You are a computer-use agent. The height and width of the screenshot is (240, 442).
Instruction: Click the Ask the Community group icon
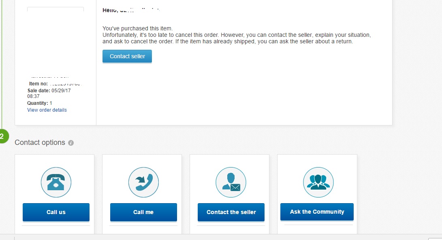click(318, 183)
